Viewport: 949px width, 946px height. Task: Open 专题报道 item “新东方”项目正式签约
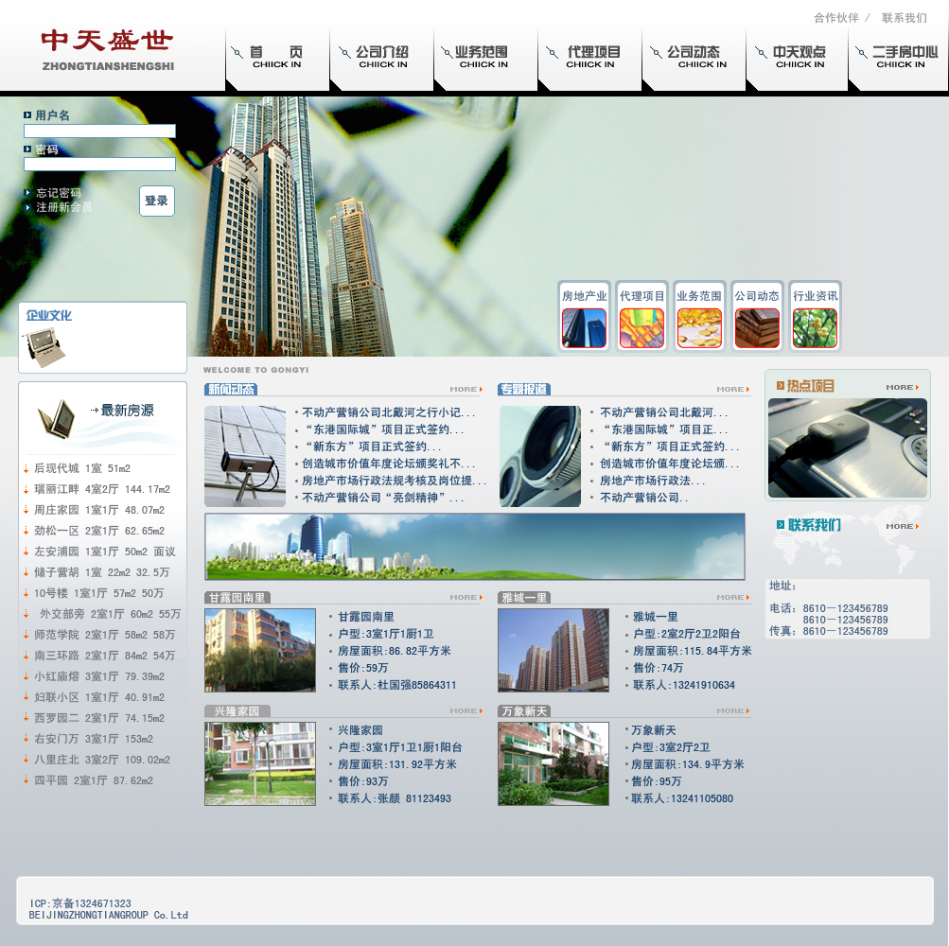pos(669,447)
